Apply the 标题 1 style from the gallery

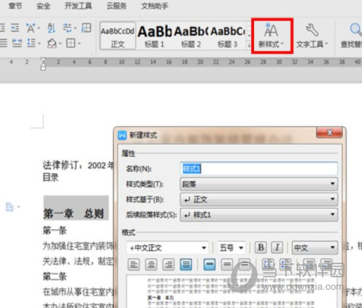pyautogui.click(x=155, y=36)
